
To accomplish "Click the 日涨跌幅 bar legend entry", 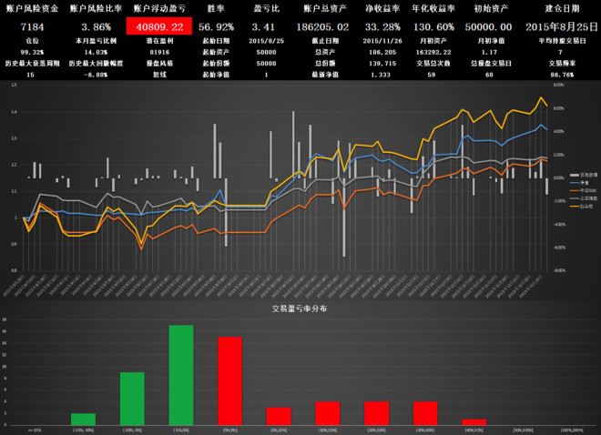I will [x=583, y=175].
